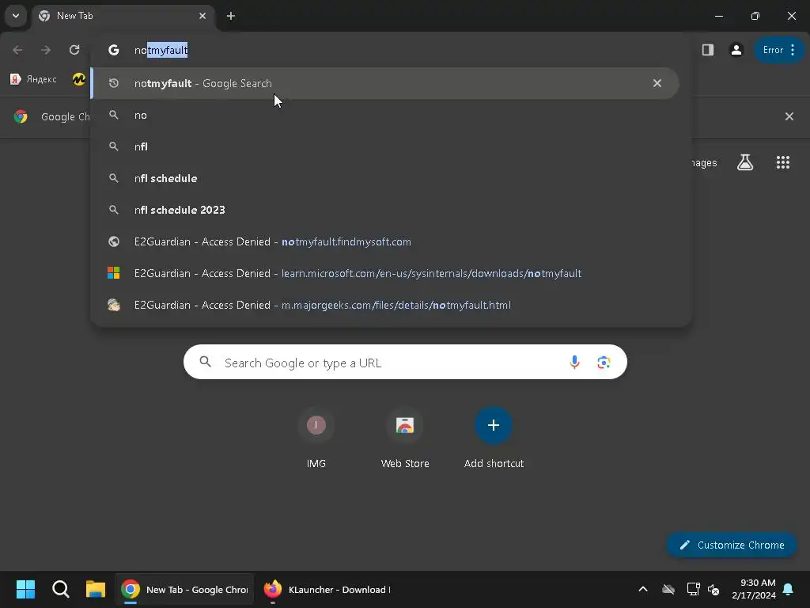Search by image with Google Lens icon
The image size is (810, 608).
(x=604, y=362)
